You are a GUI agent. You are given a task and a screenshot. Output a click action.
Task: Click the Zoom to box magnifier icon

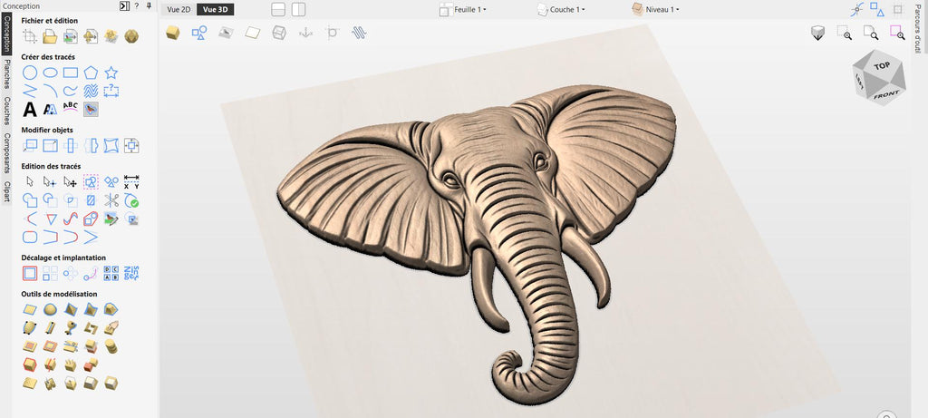[844, 33]
